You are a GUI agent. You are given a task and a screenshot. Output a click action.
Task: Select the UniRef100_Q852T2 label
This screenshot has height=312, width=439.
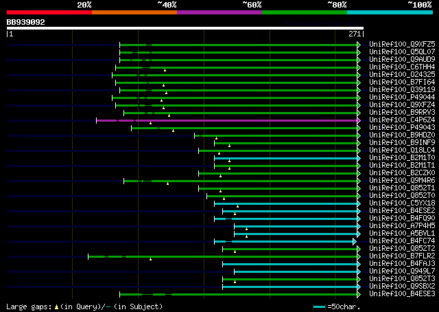point(402,249)
